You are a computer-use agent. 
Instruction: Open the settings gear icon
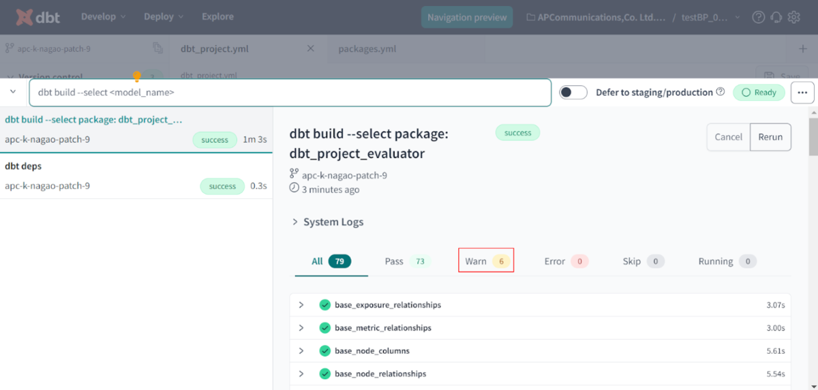[793, 17]
